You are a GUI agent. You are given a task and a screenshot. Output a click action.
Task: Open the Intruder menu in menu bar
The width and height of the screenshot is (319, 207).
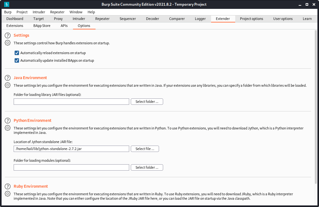(x=39, y=12)
